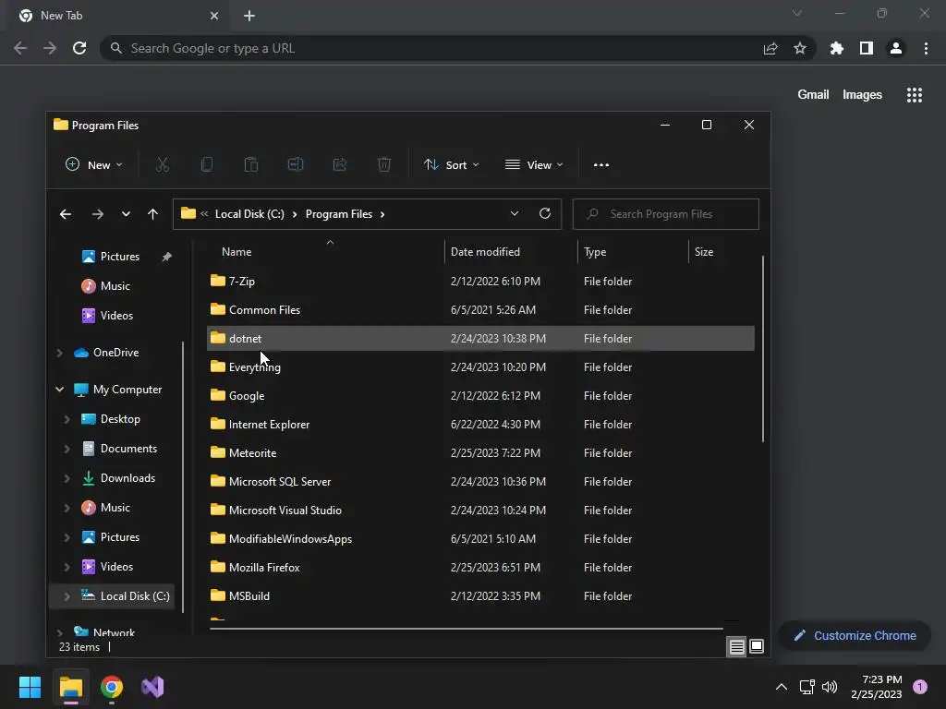Click the Cut icon in Explorer toolbar
This screenshot has width=946, height=709.
(x=163, y=164)
